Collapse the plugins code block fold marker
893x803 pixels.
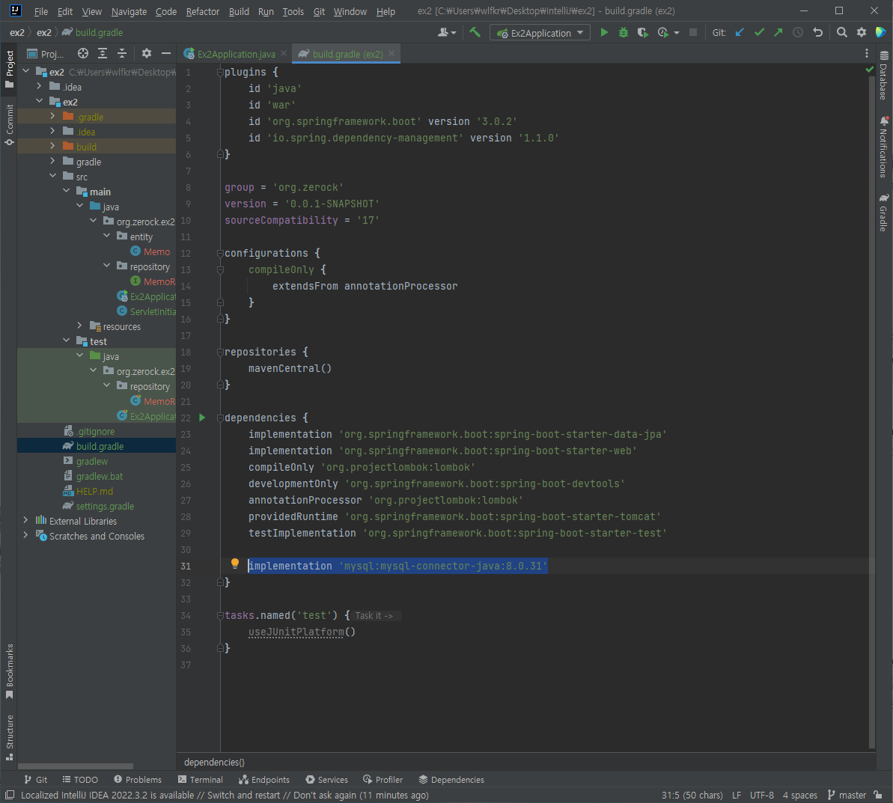(220, 73)
